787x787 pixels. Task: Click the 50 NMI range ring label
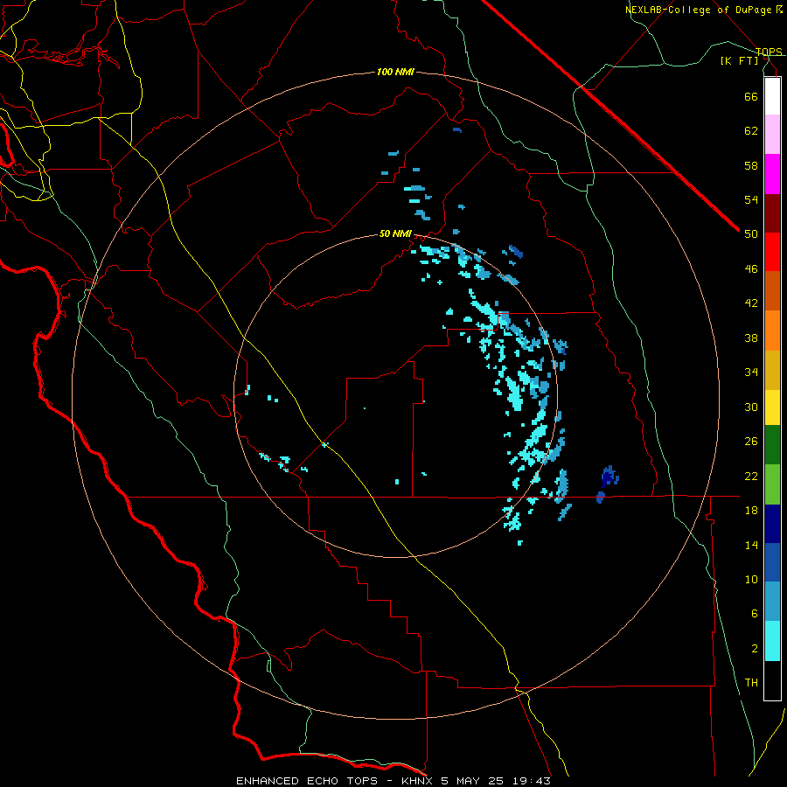(x=395, y=233)
